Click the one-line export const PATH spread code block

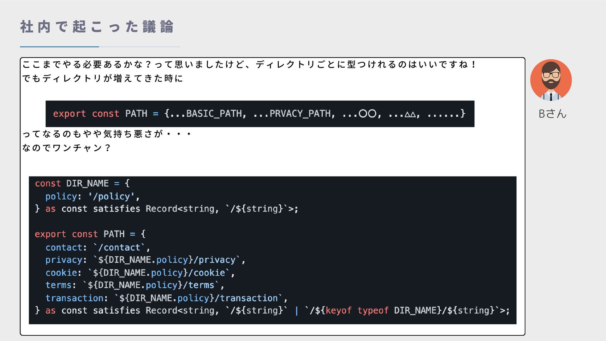[x=260, y=114]
